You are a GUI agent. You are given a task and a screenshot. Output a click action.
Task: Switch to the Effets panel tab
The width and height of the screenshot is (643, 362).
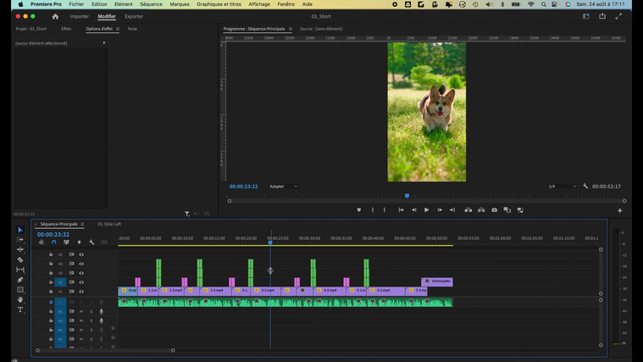pyautogui.click(x=66, y=29)
